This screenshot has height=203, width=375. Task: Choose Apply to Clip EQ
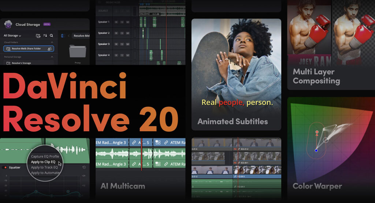(43, 162)
